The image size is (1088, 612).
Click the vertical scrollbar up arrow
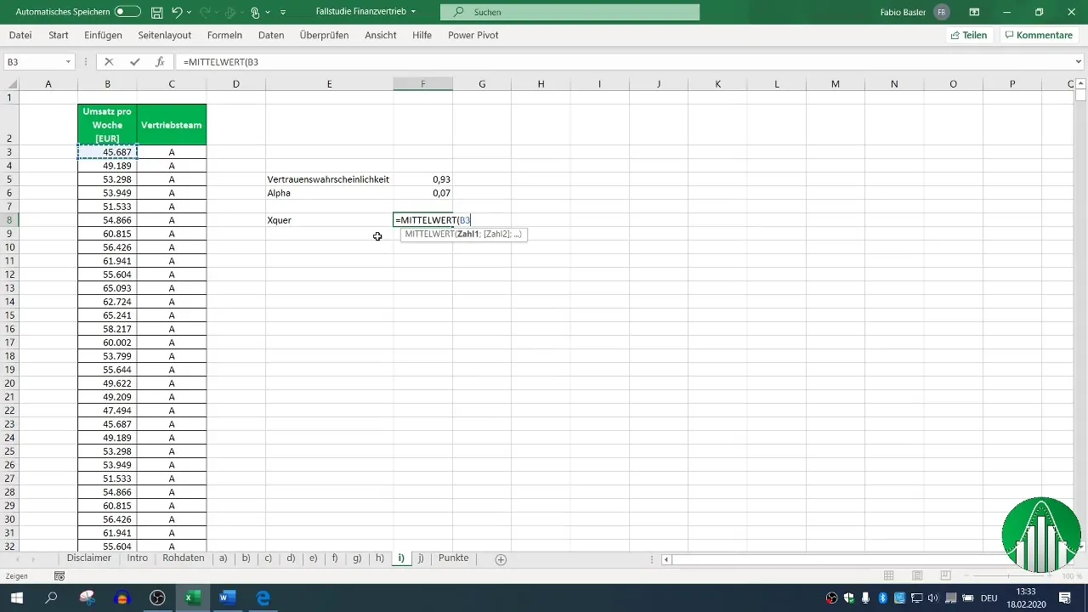[1080, 83]
